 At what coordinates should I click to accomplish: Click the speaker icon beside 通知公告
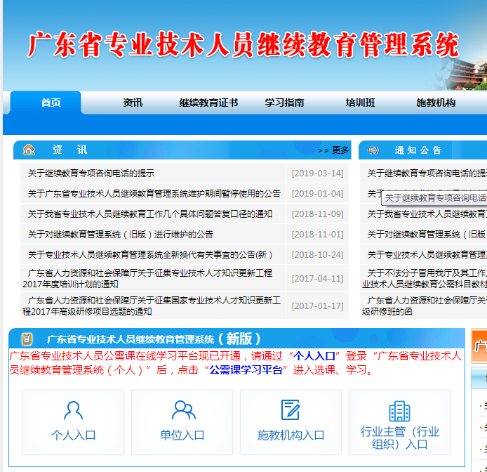pyautogui.click(x=373, y=150)
